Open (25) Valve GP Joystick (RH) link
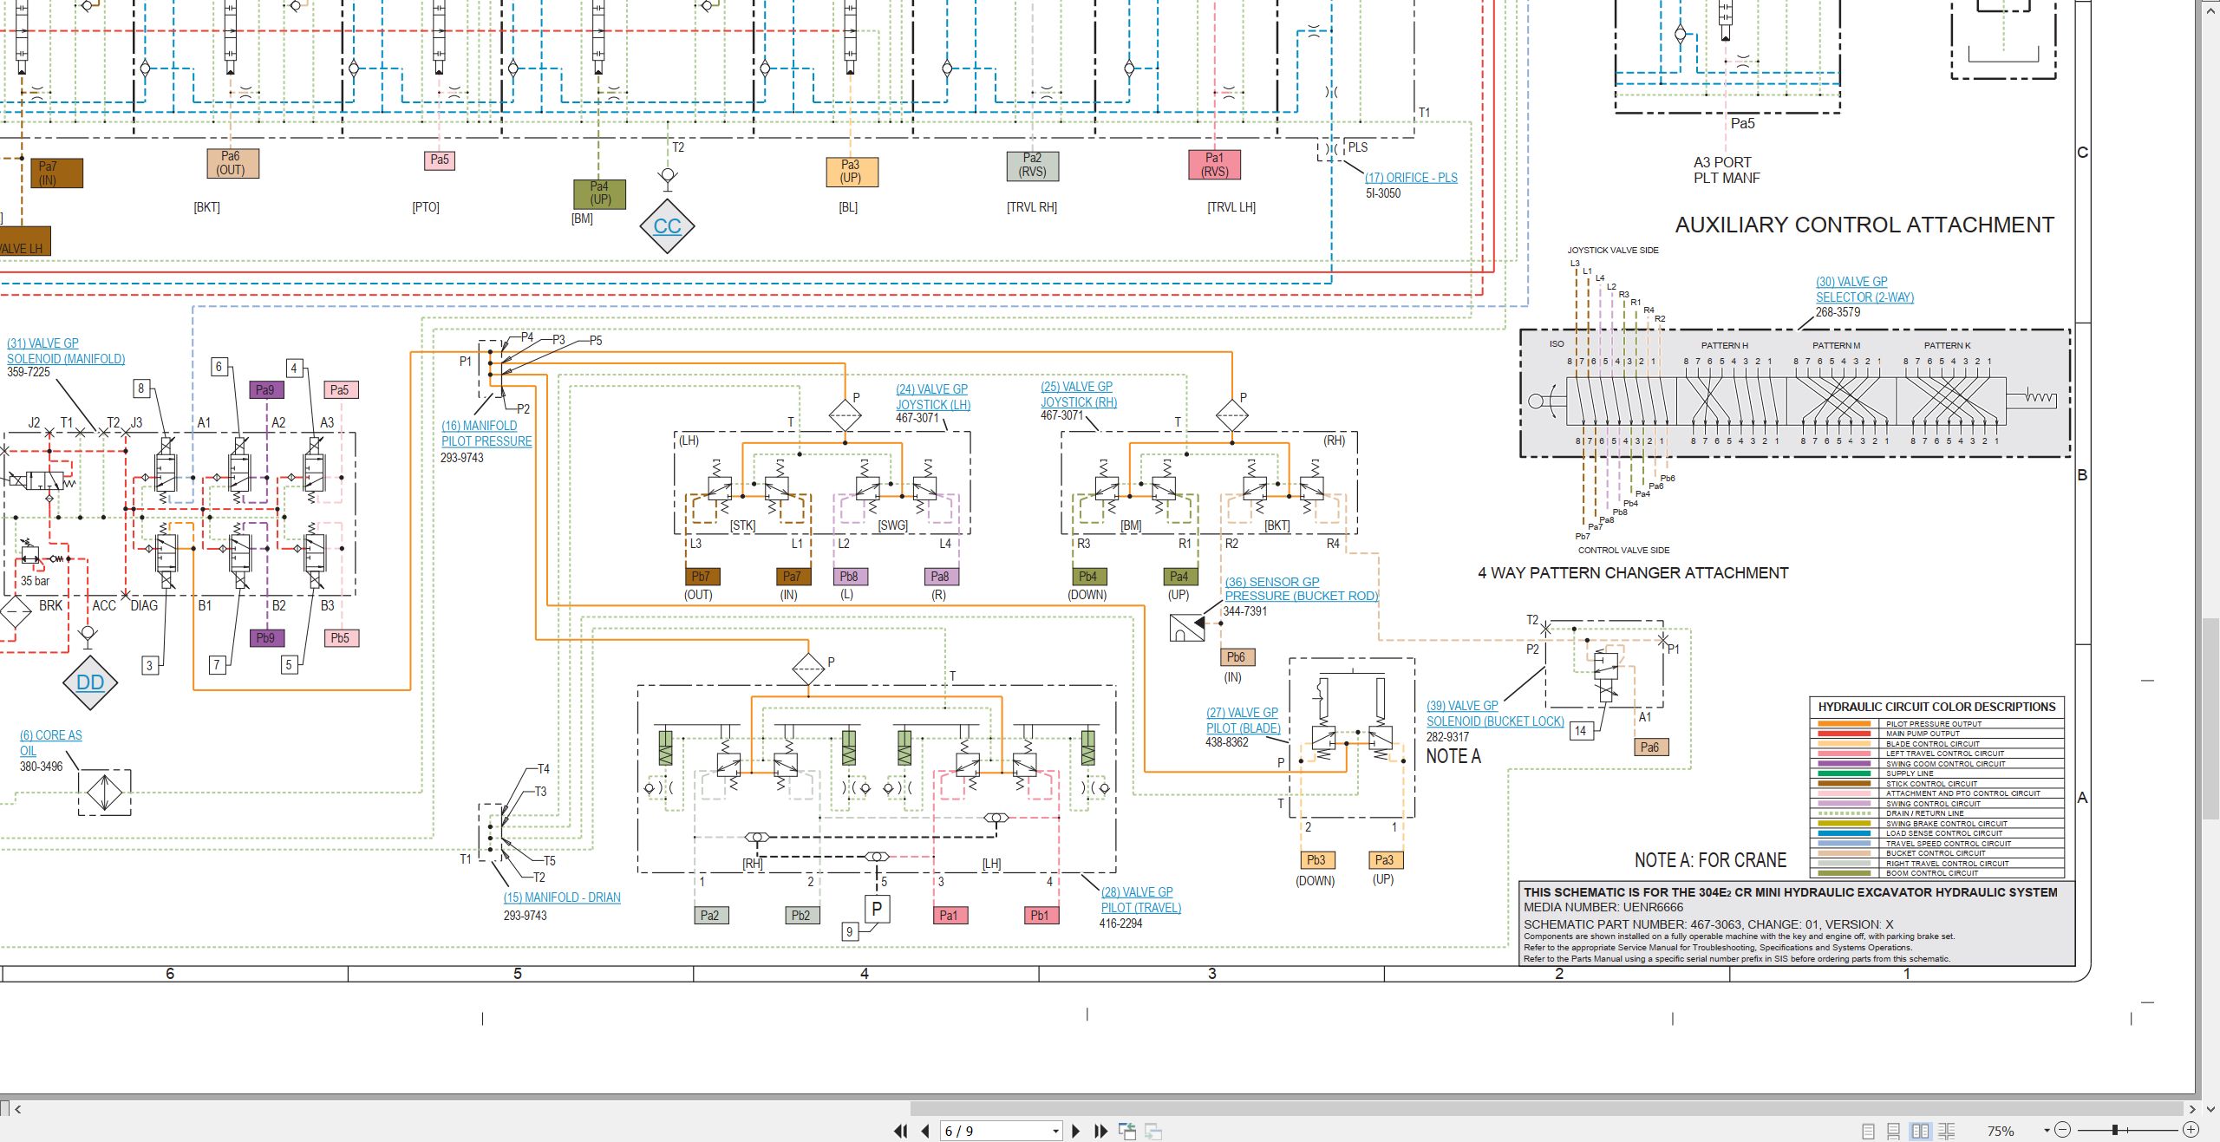 pyautogui.click(x=1079, y=395)
